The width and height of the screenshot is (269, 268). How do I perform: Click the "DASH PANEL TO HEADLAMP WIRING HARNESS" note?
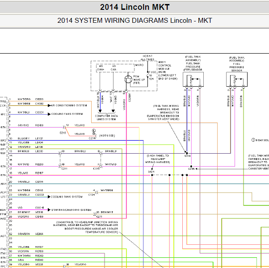click(x=157, y=159)
